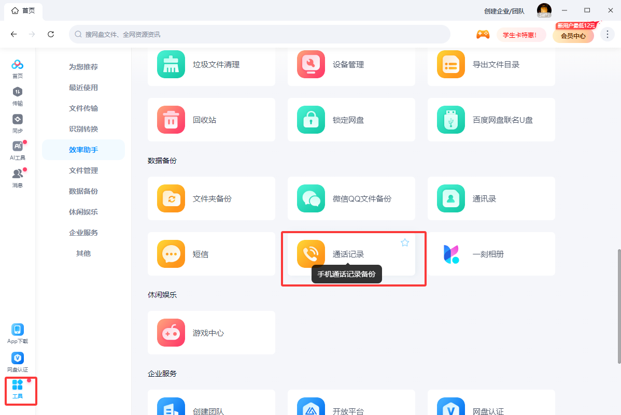The height and width of the screenshot is (415, 621).
Task: Click the 垃圾文件清理 label
Action: (x=216, y=65)
